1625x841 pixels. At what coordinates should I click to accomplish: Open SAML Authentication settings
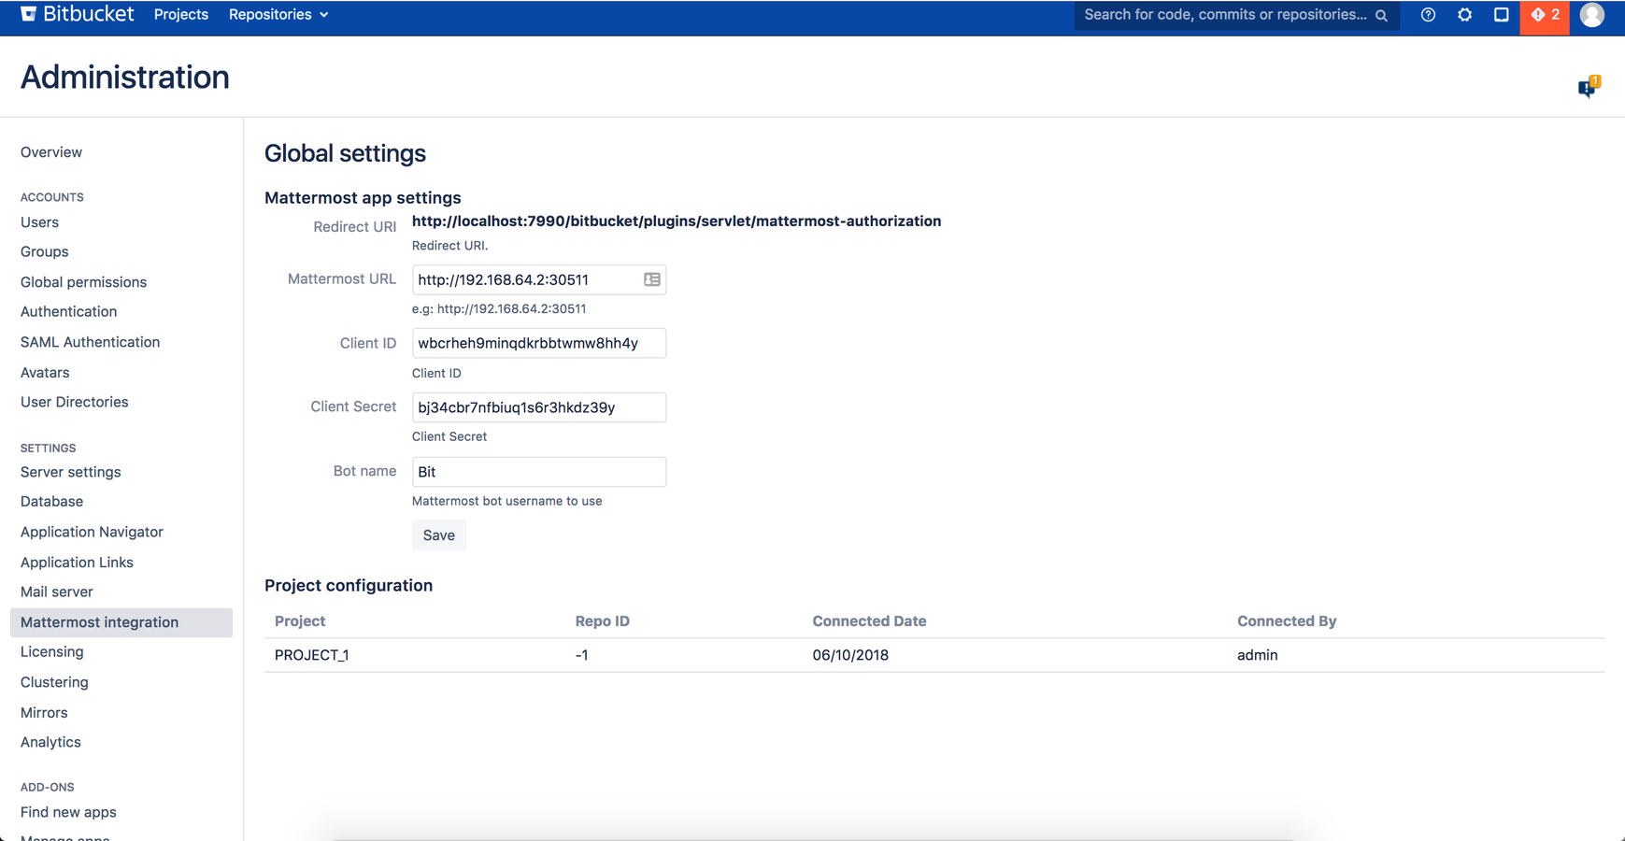pyautogui.click(x=90, y=342)
